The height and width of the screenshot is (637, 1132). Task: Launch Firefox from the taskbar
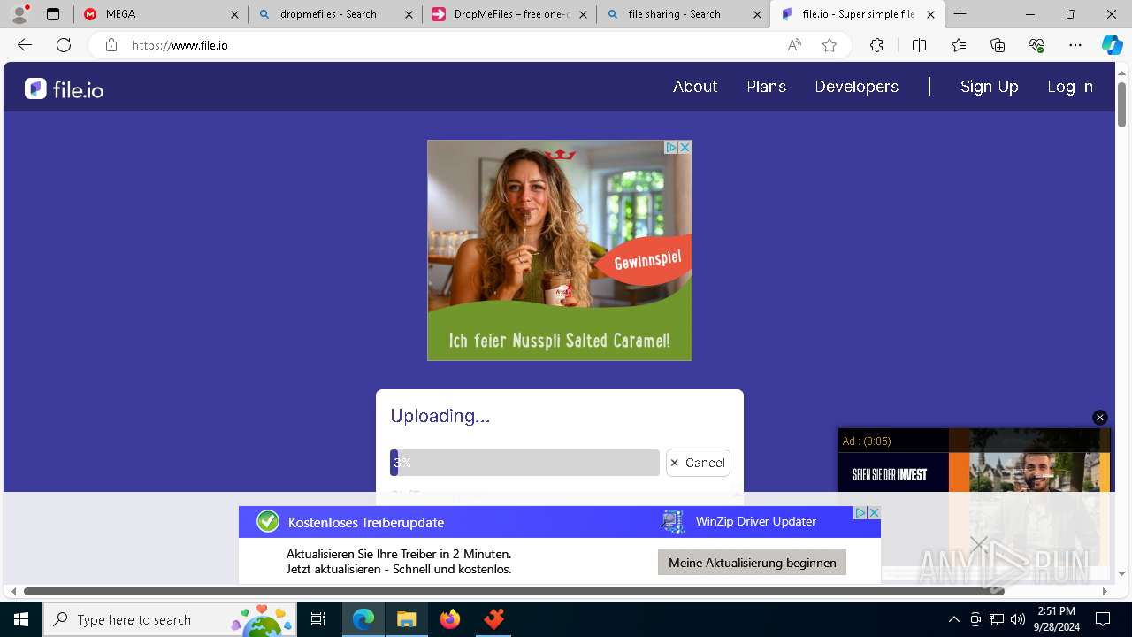click(450, 619)
